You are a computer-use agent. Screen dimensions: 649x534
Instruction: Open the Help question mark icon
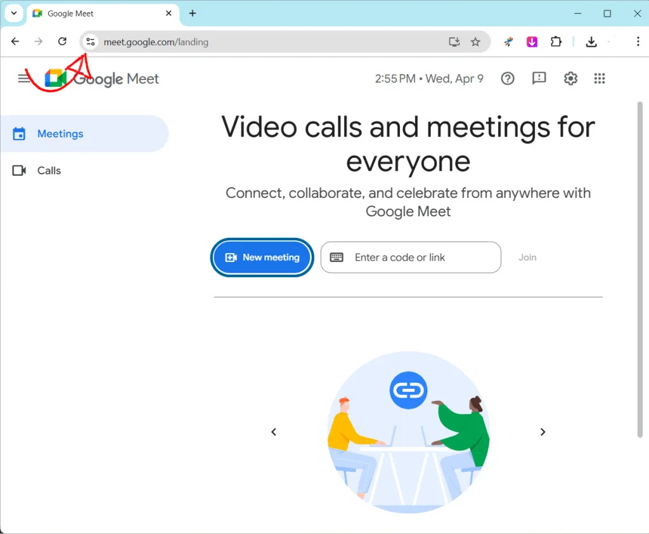[x=508, y=78]
